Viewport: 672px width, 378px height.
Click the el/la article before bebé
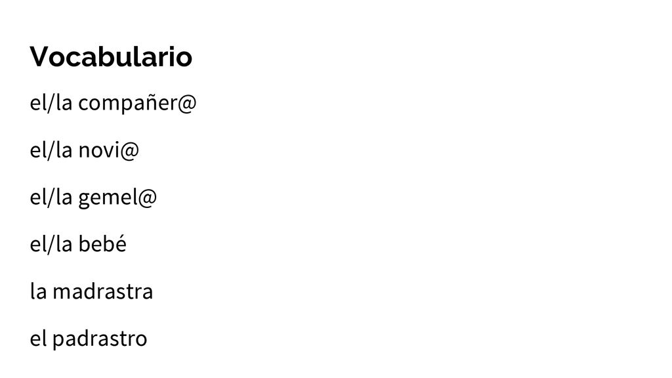coord(51,244)
